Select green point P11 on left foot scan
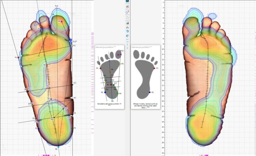 pos(30,91)
